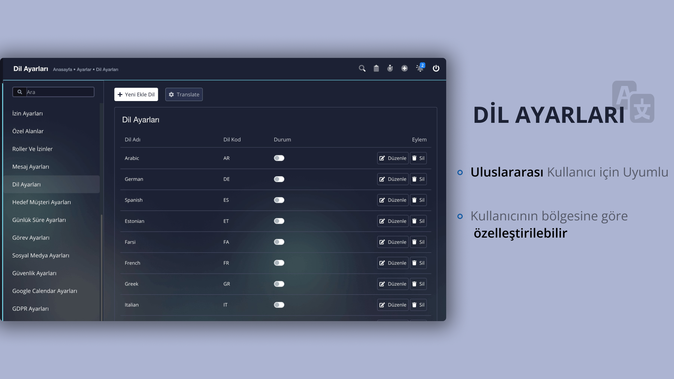Open notifications bell with badge 2
The image size is (674, 379).
tap(420, 68)
